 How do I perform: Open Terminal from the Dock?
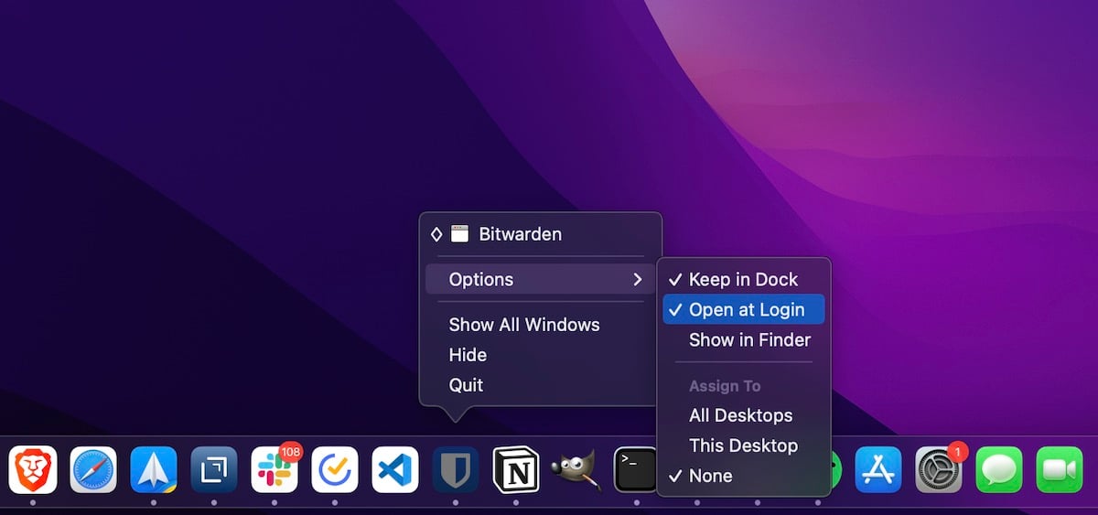click(x=635, y=470)
